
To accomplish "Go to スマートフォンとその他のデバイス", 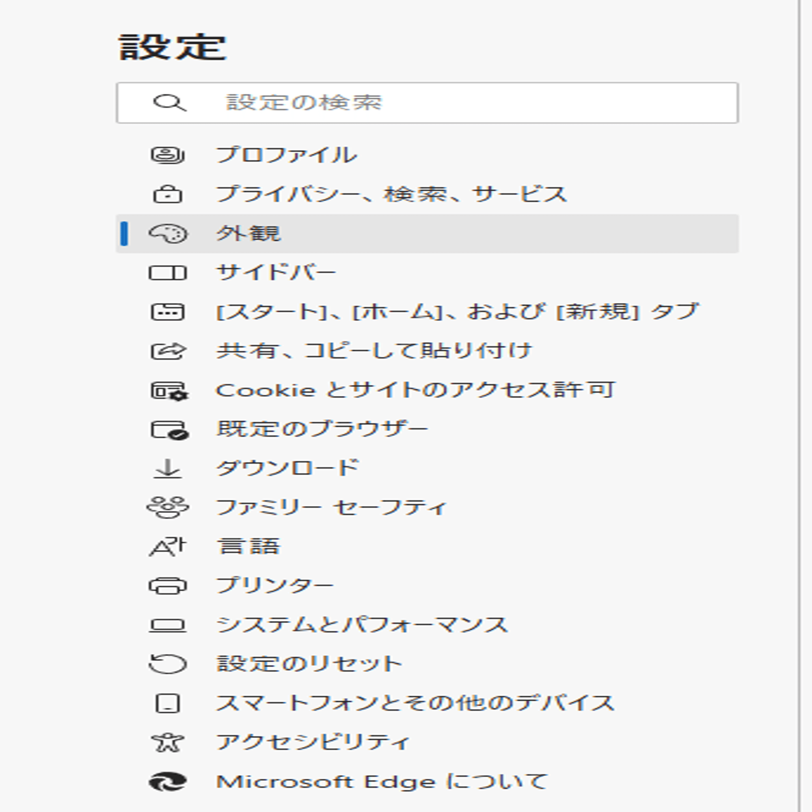I will pyautogui.click(x=415, y=703).
